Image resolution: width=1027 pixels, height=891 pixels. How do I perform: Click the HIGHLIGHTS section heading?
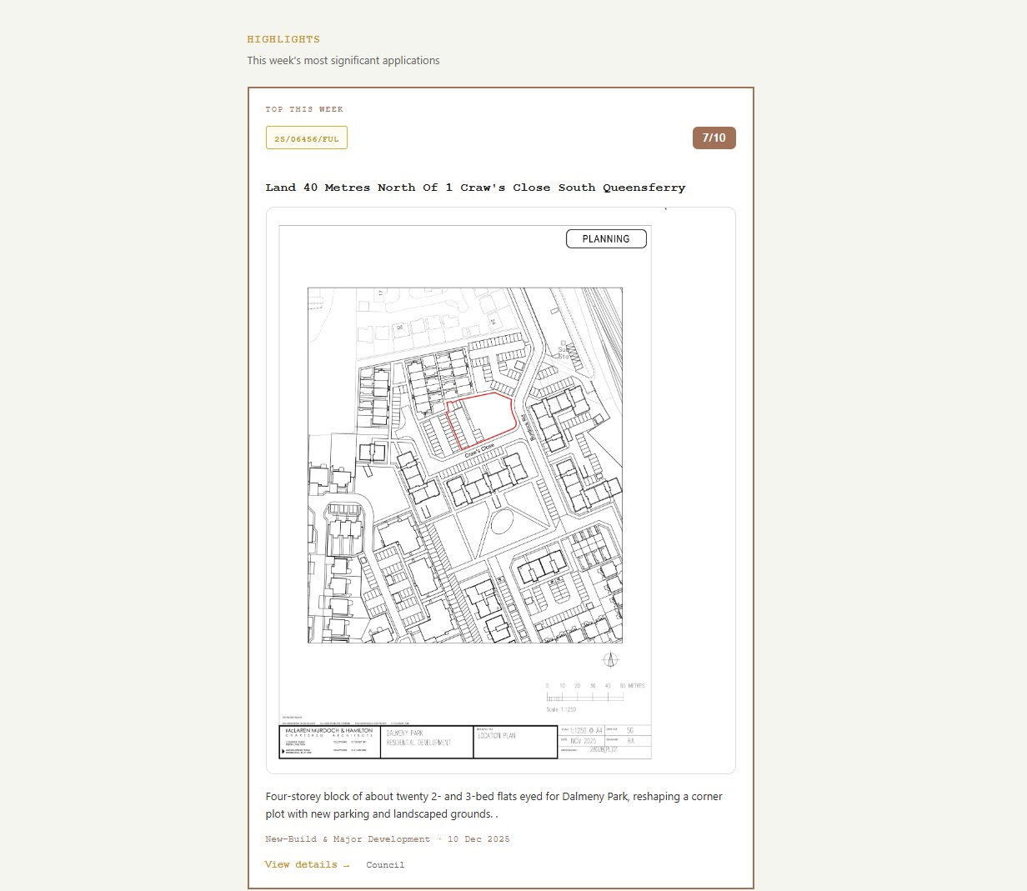(x=283, y=39)
